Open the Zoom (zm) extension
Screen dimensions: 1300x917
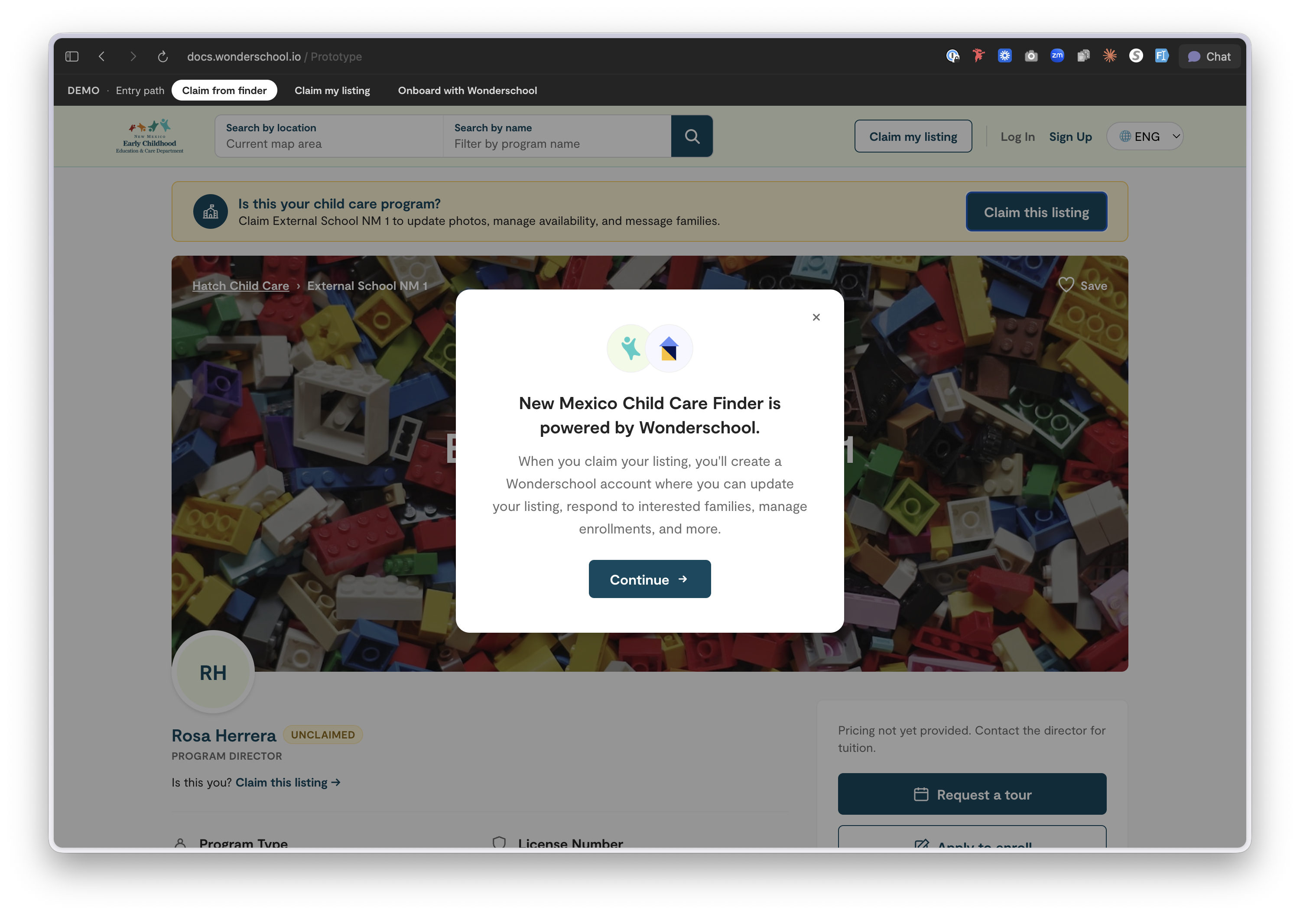pos(1057,55)
